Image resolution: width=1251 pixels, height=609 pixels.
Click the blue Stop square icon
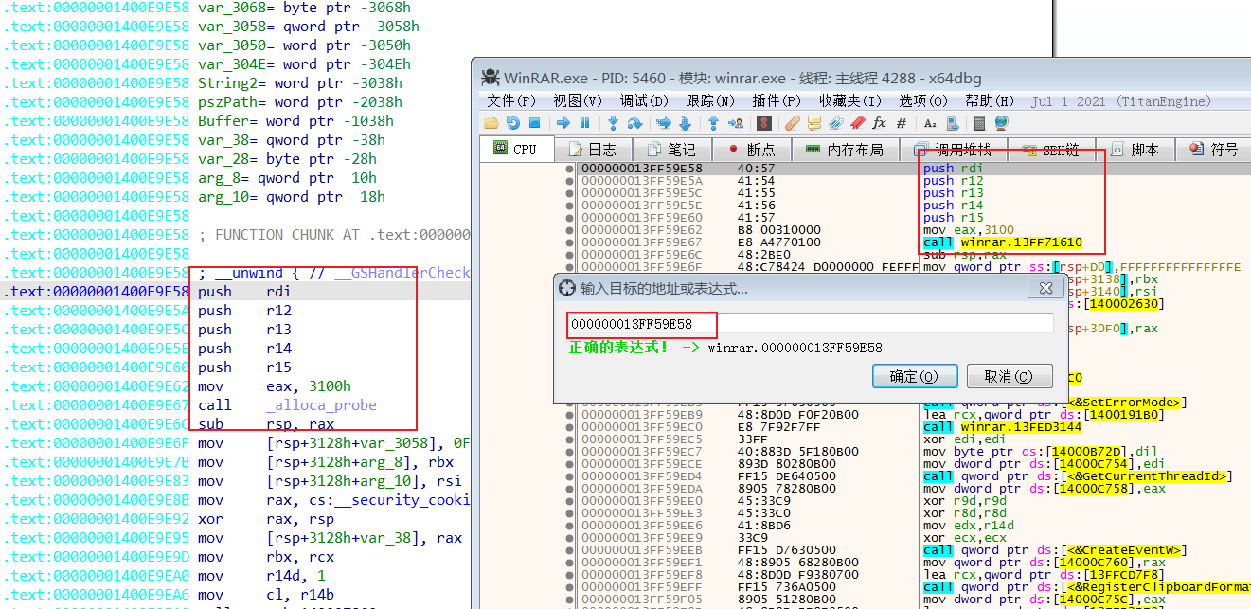tap(534, 123)
